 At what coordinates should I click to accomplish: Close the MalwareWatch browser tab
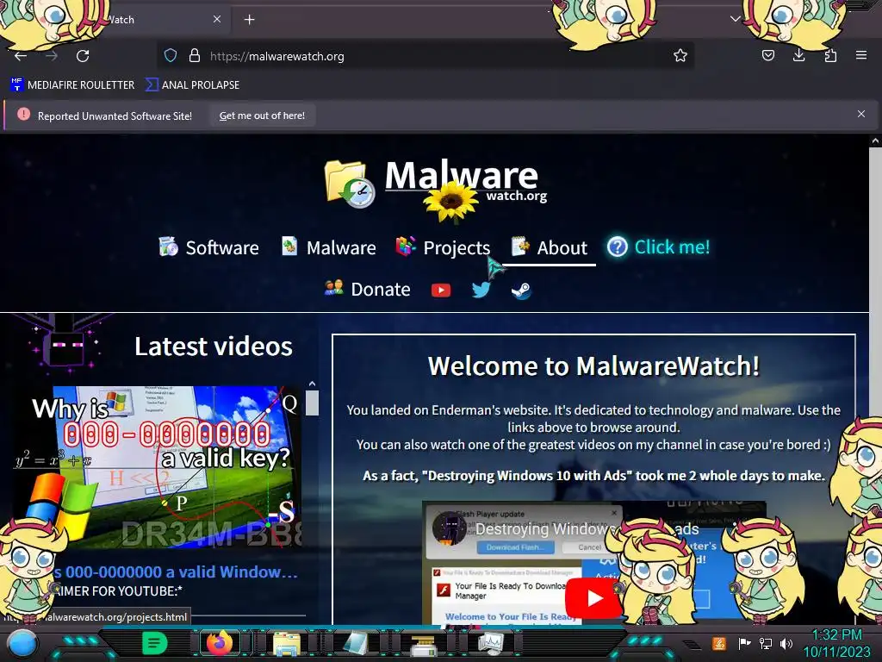tap(217, 19)
